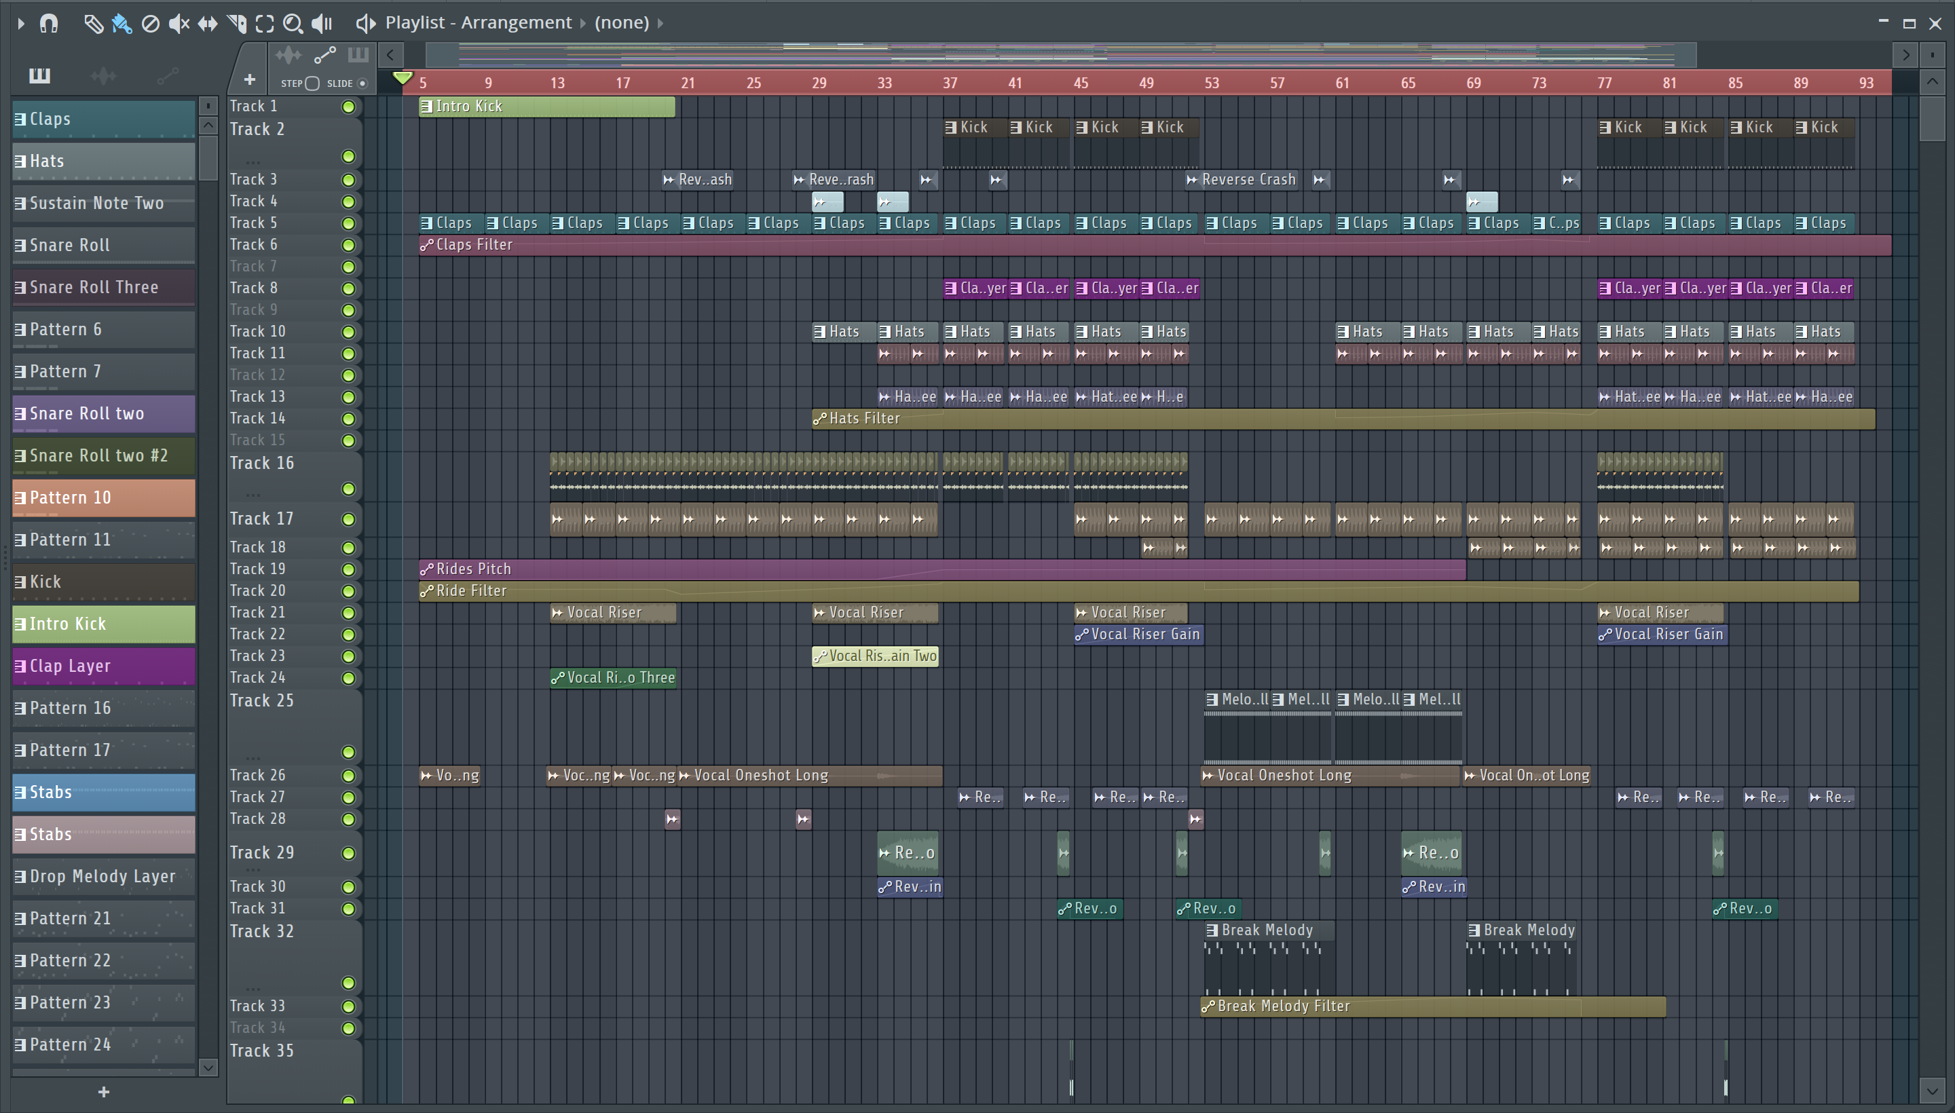Image resolution: width=1955 pixels, height=1113 pixels.
Task: Click the clip icon on Intro Kick
Action: point(426,107)
